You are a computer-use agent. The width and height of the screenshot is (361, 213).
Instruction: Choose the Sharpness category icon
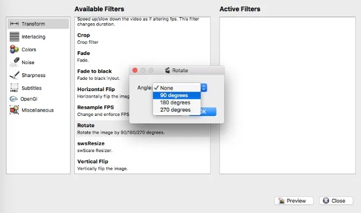point(14,75)
